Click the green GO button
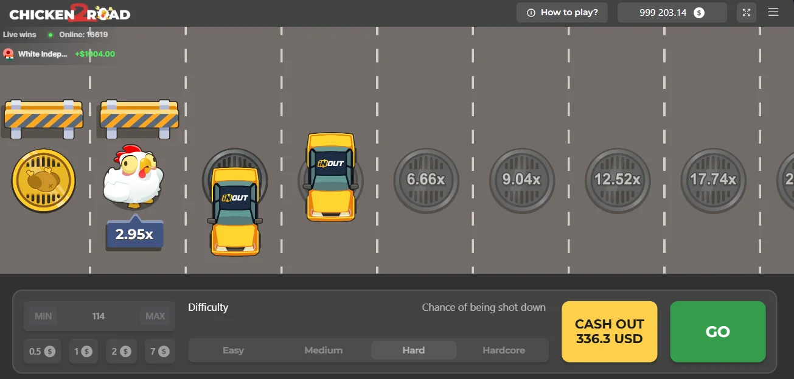This screenshot has width=794, height=379. click(x=718, y=332)
